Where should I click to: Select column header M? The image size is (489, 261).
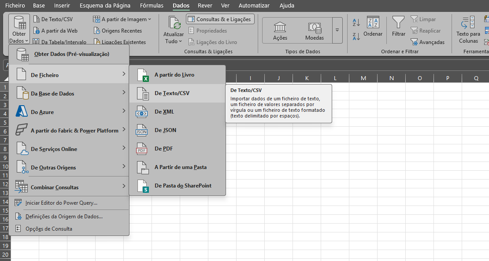pyautogui.click(x=363, y=78)
